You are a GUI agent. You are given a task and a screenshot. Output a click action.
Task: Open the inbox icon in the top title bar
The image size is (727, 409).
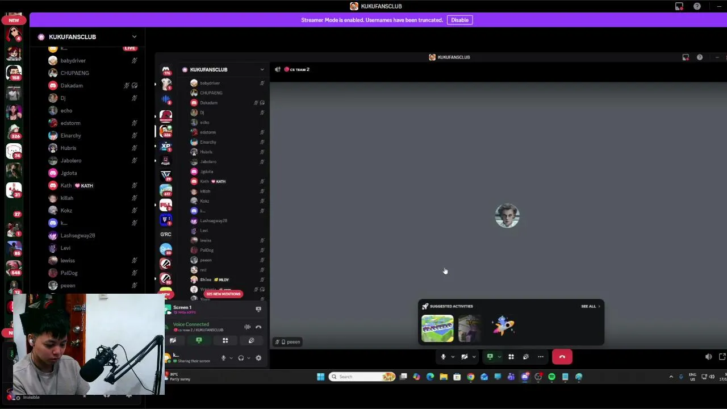(679, 6)
